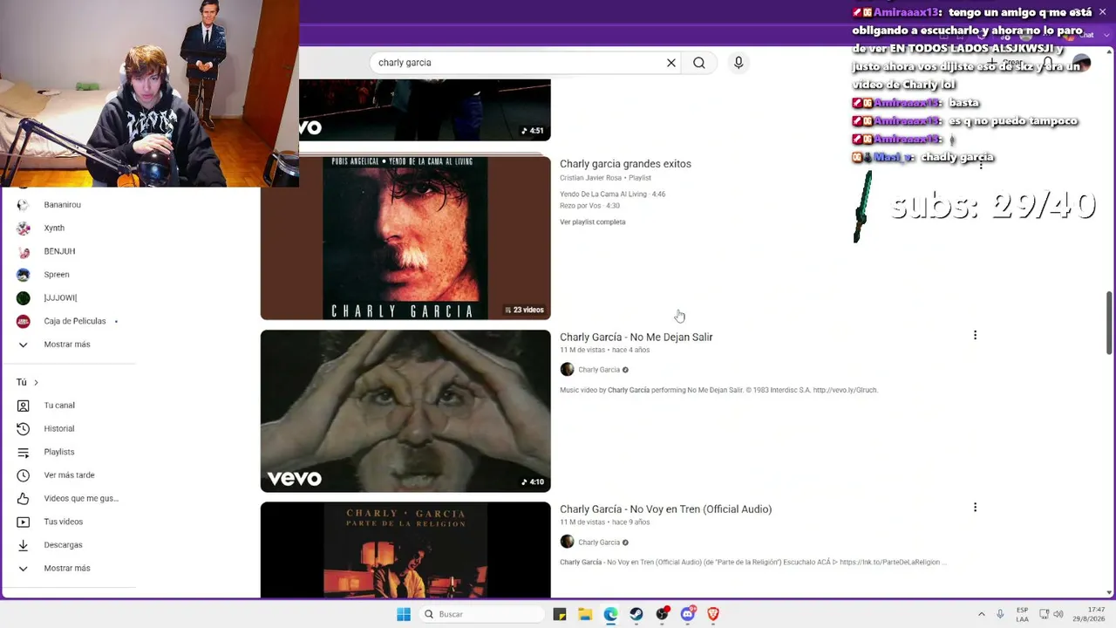
Task: Expand the Tú section with Mostrar más under Descargas
Action: (67, 569)
